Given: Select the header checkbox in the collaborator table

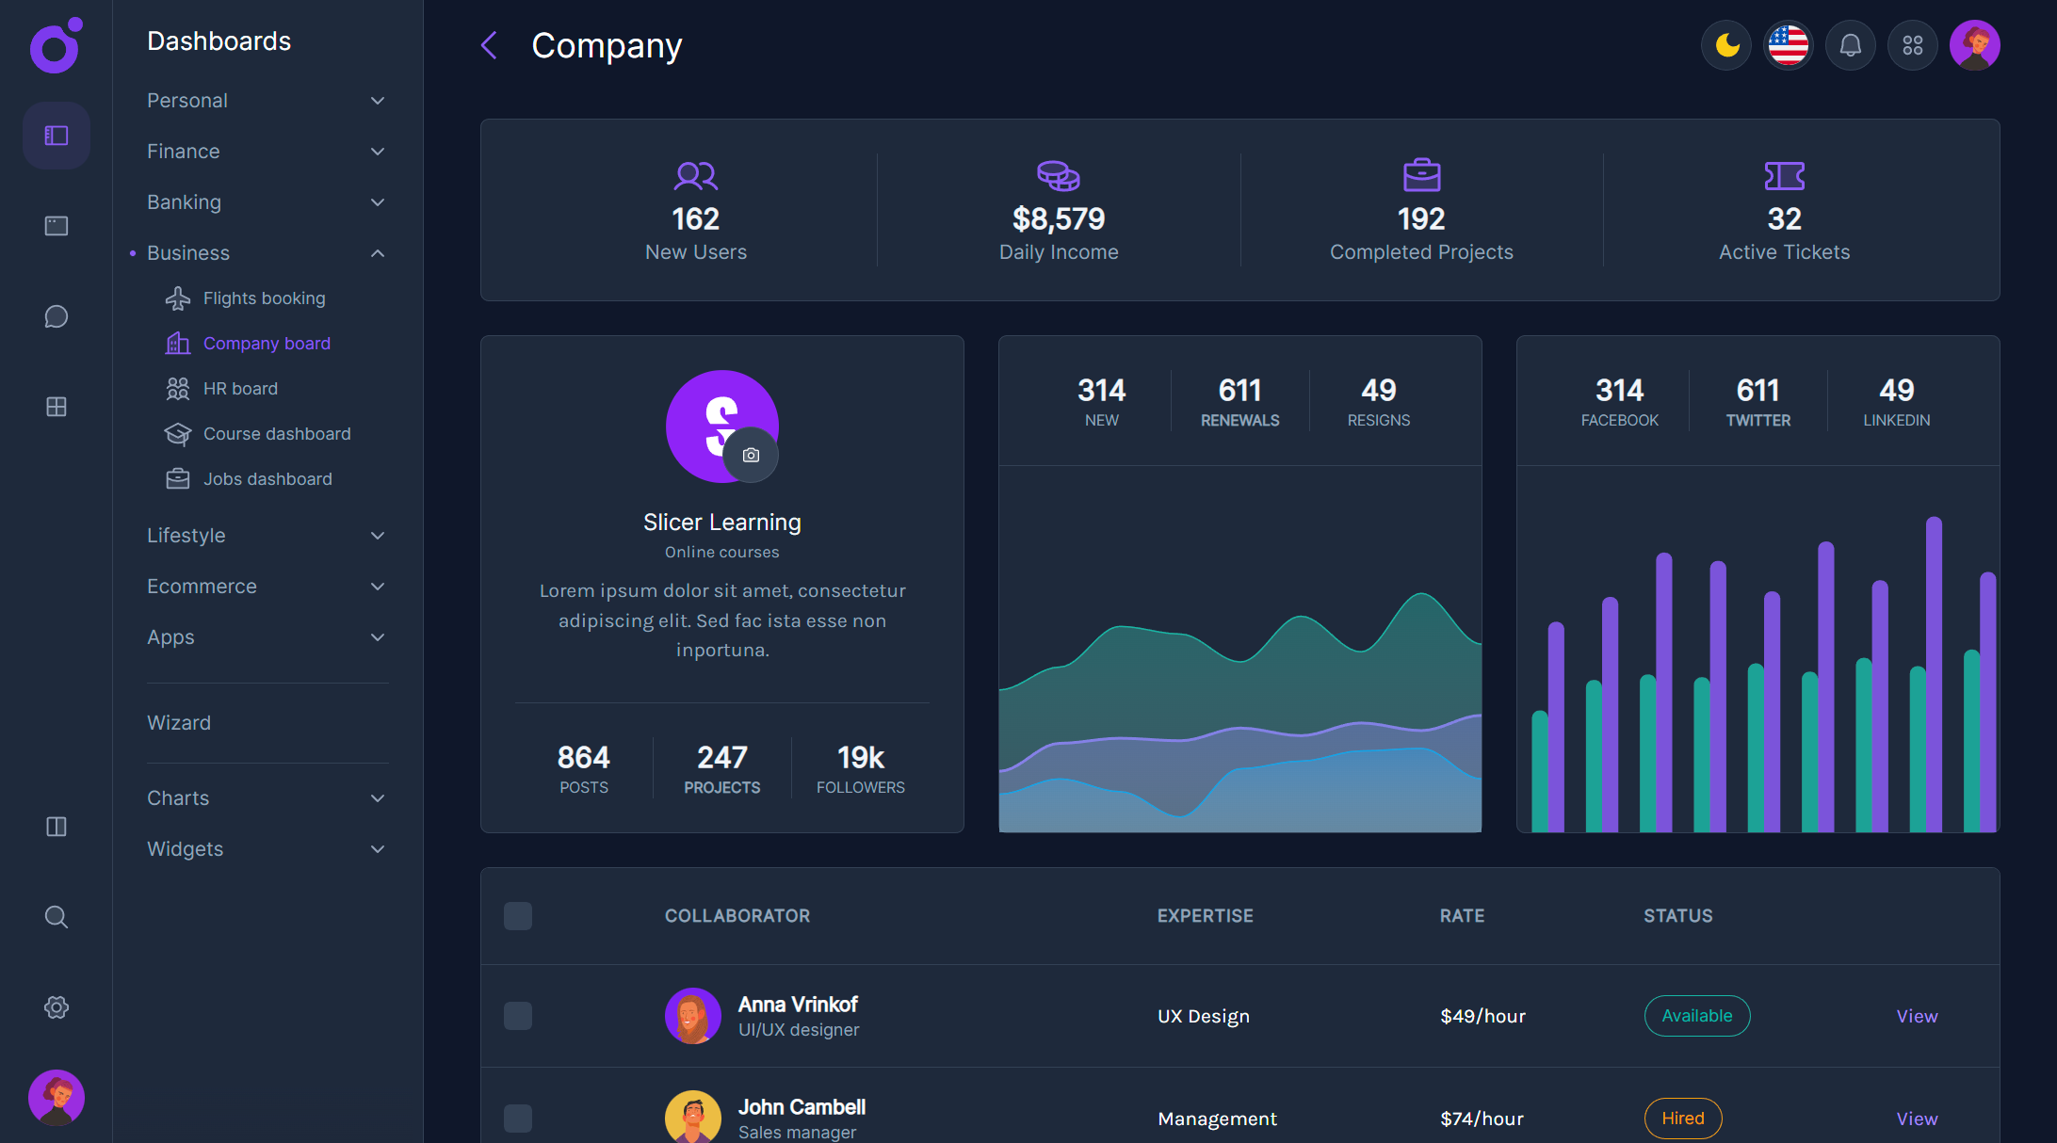Looking at the screenshot, I should 517,915.
